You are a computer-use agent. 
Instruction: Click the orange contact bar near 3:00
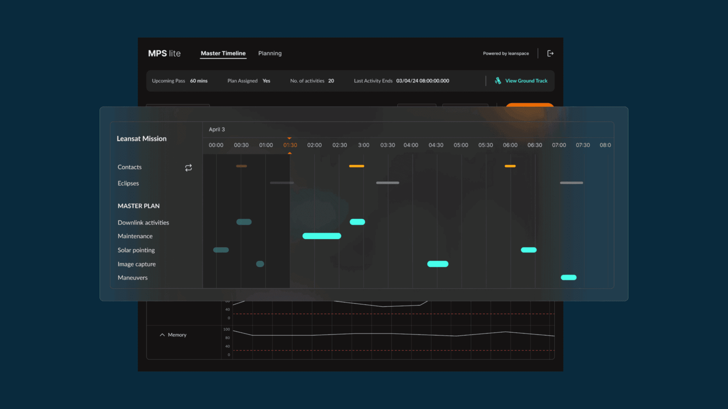[x=357, y=166]
